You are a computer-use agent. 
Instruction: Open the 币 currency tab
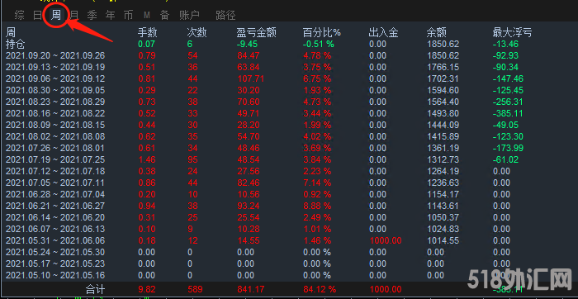click(128, 15)
